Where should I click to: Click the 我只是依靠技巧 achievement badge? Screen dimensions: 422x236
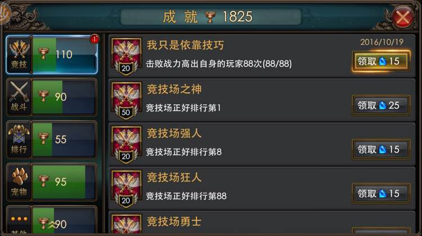126,56
